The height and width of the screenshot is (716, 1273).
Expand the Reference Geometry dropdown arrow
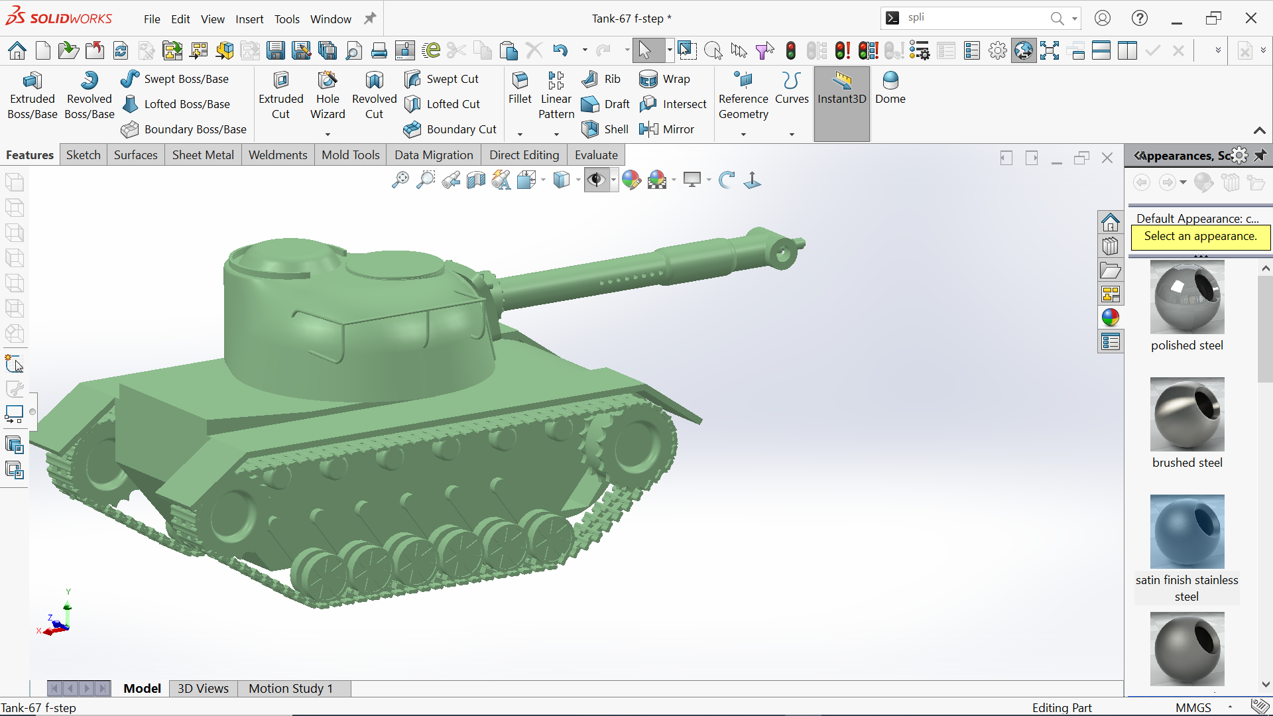[743, 135]
